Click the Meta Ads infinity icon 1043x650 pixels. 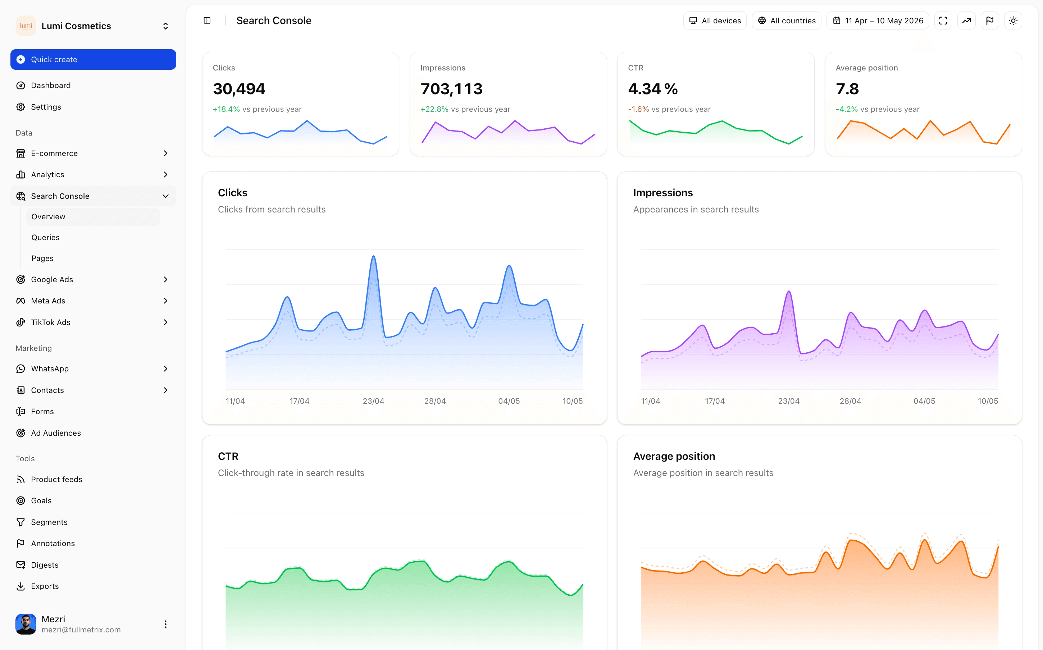click(21, 301)
